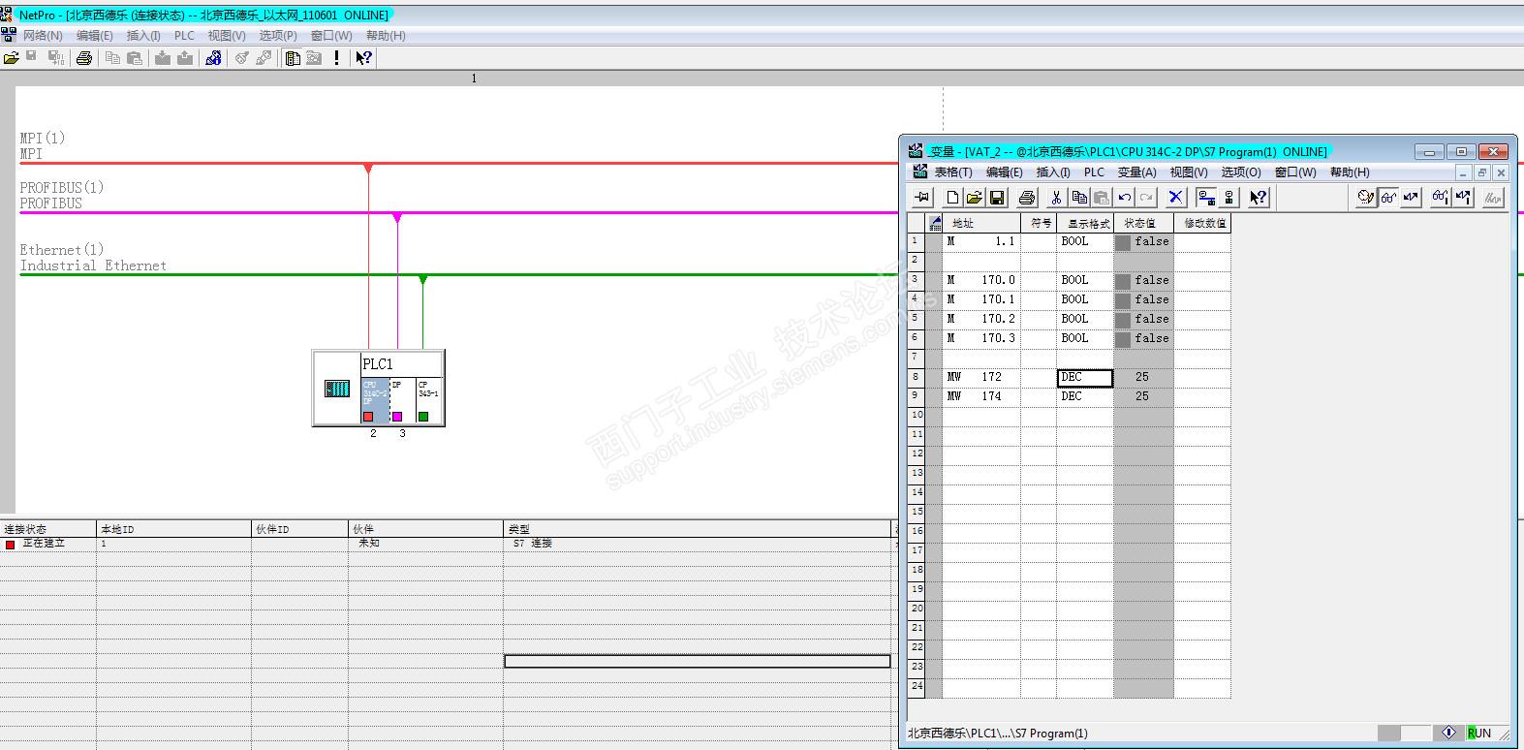Screen dimensions: 1524x750
Task: Select the PROFIBUS(1) network label
Action: coord(62,188)
